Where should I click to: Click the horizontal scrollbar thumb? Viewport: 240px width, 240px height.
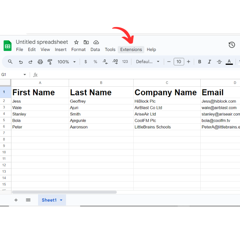coord(64,192)
